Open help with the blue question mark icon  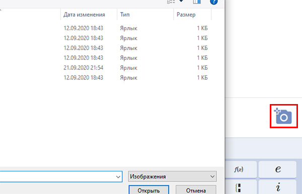click(x=214, y=2)
